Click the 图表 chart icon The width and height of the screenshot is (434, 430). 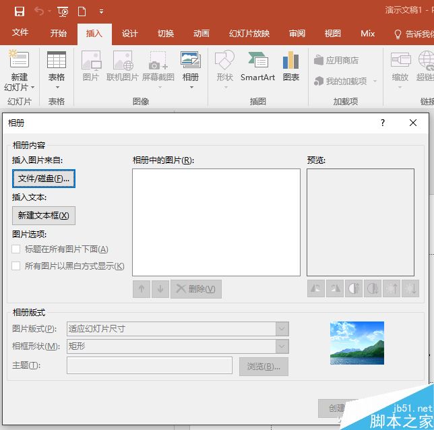click(290, 60)
